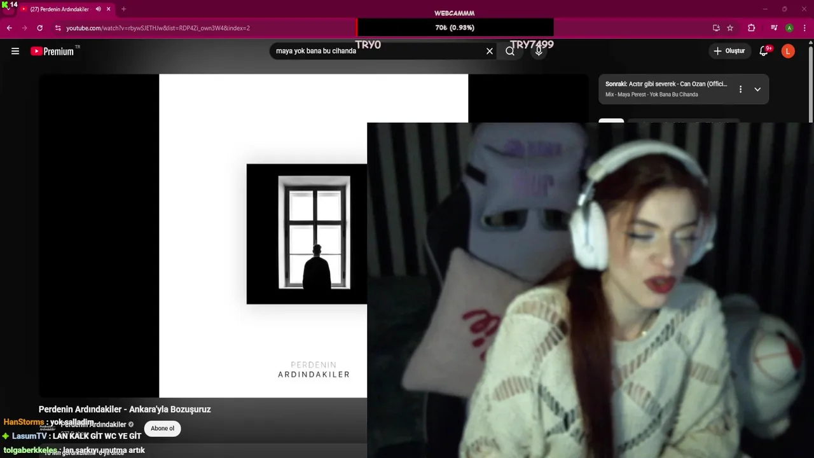Open the playlist three-dot options menu
Image resolution: width=814 pixels, height=458 pixels.
740,89
